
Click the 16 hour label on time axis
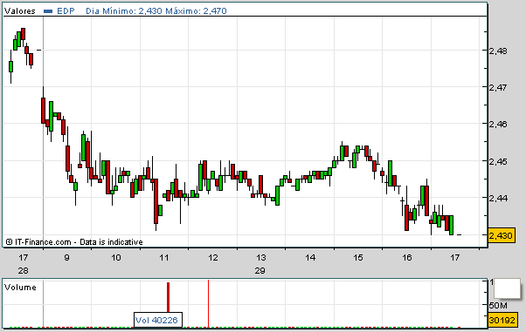[407, 257]
